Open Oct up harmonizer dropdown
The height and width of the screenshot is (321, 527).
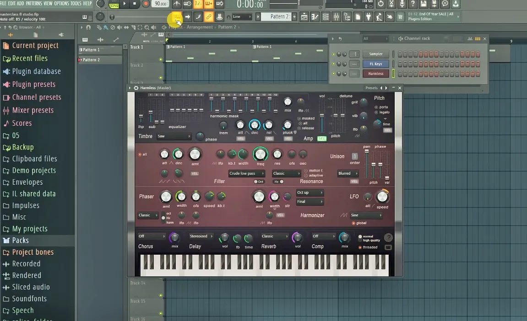(310, 193)
